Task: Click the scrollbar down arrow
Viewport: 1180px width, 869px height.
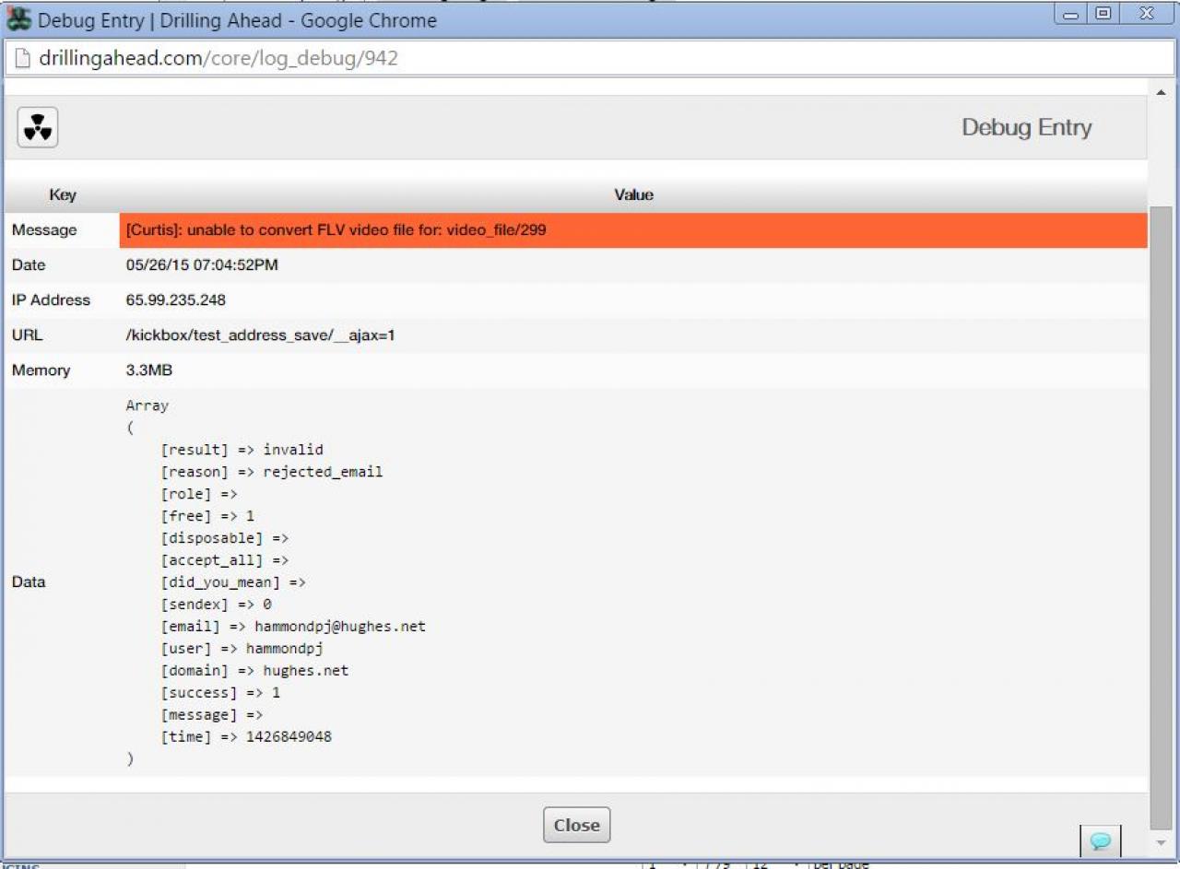Action: [1161, 843]
